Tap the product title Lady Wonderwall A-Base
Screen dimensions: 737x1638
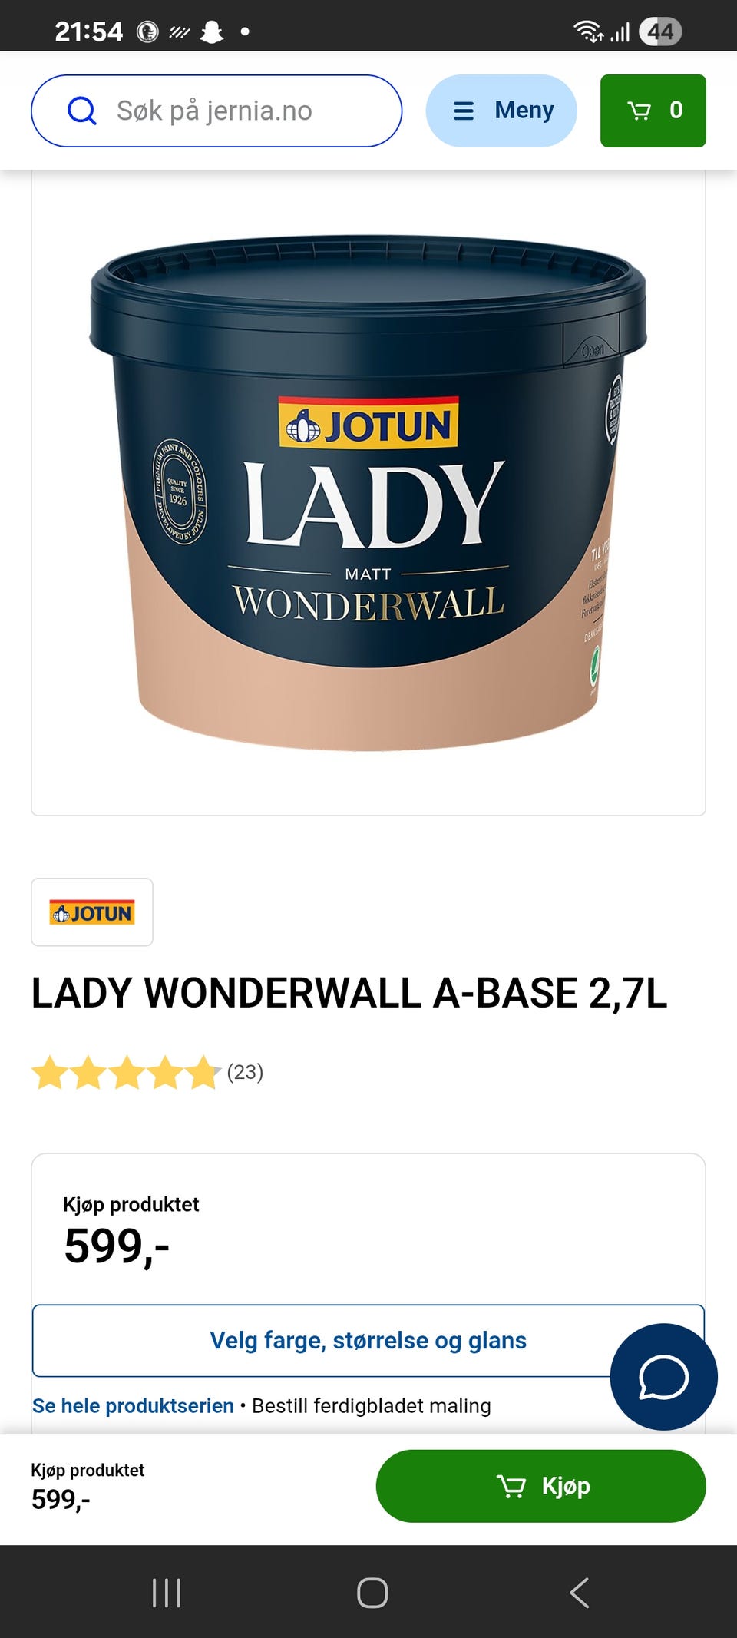pyautogui.click(x=349, y=992)
